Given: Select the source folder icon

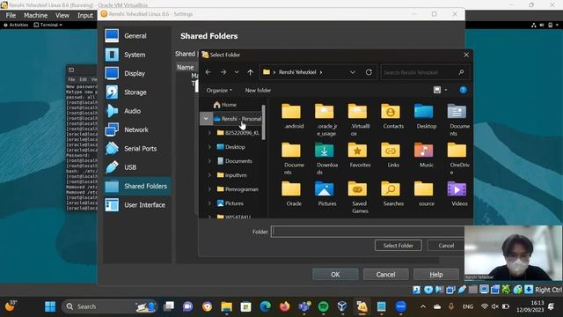Looking at the screenshot, I should tap(424, 189).
